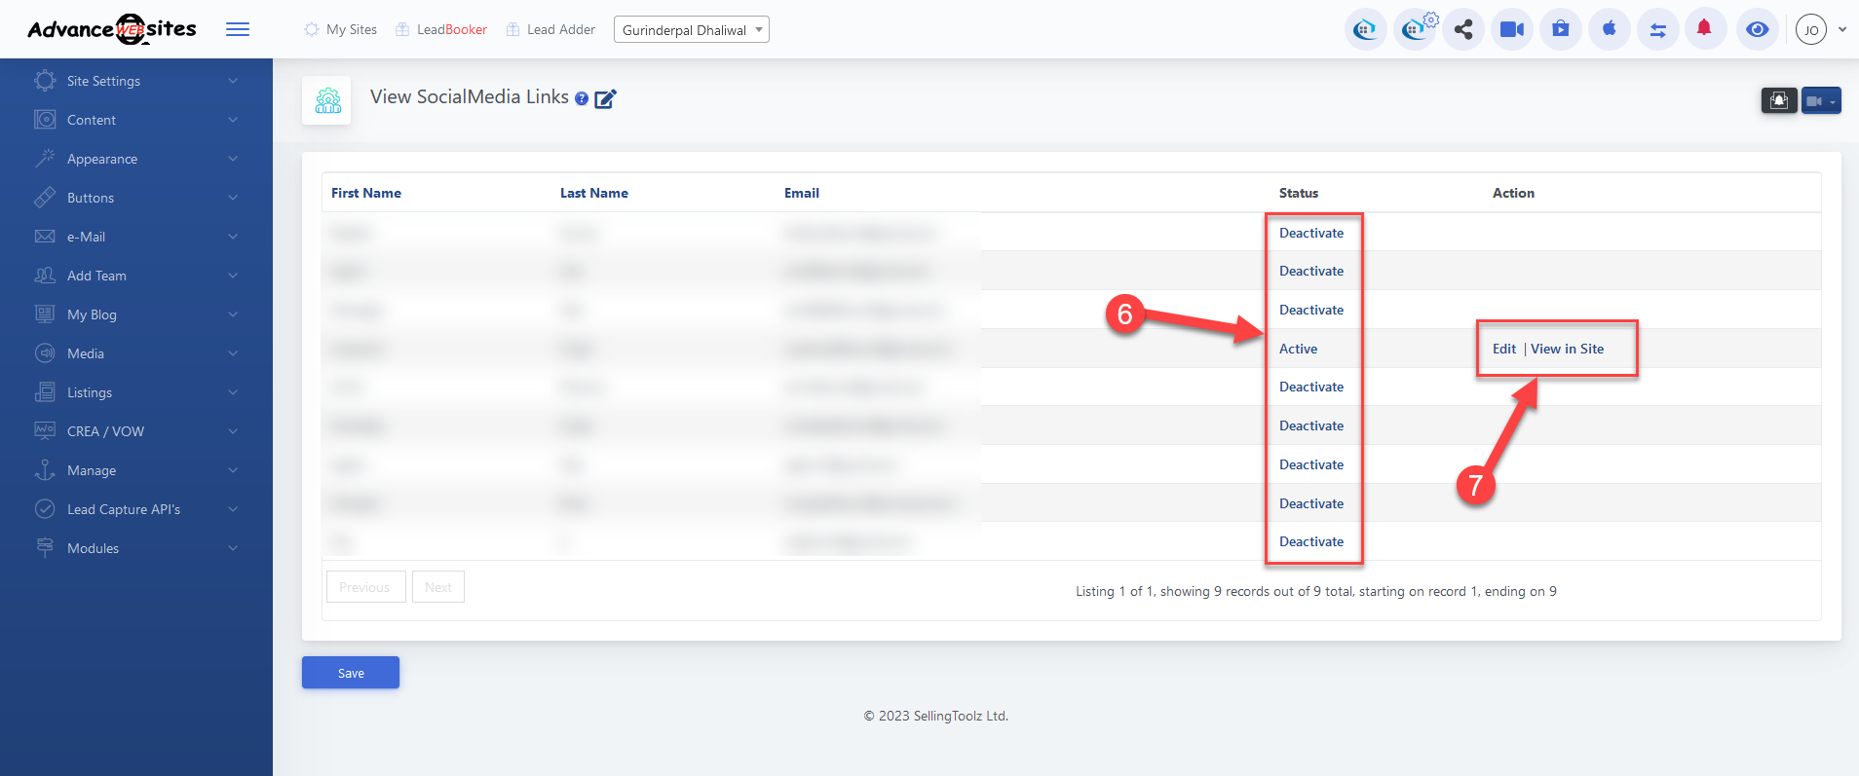Viewport: 1859px width, 776px height.
Task: Toggle the hamburger sidebar menu
Action: click(238, 29)
